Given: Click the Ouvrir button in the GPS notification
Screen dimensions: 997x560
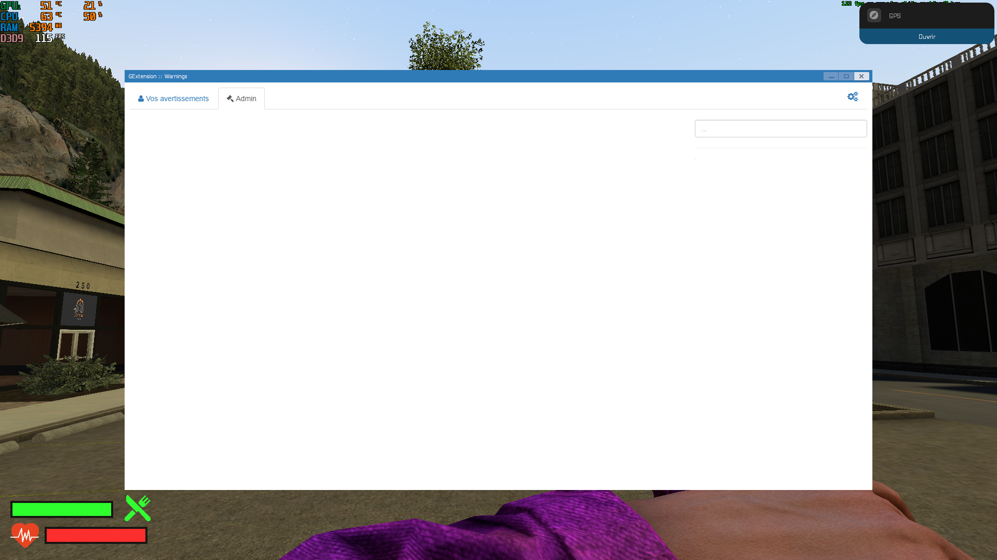Looking at the screenshot, I should tap(926, 37).
